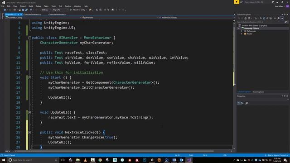Image resolution: width=290 pixels, height=163 pixels.
Task: Toggle the bookmark icon in toolbar
Action: coord(112,10)
